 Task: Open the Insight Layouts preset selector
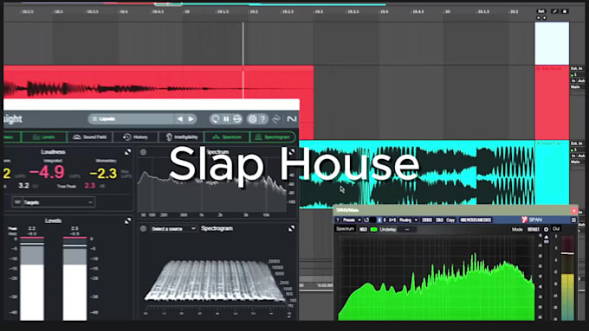pos(132,118)
